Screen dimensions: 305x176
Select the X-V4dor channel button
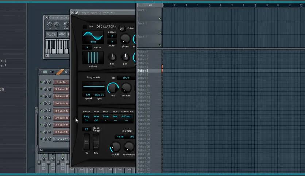click(61, 82)
